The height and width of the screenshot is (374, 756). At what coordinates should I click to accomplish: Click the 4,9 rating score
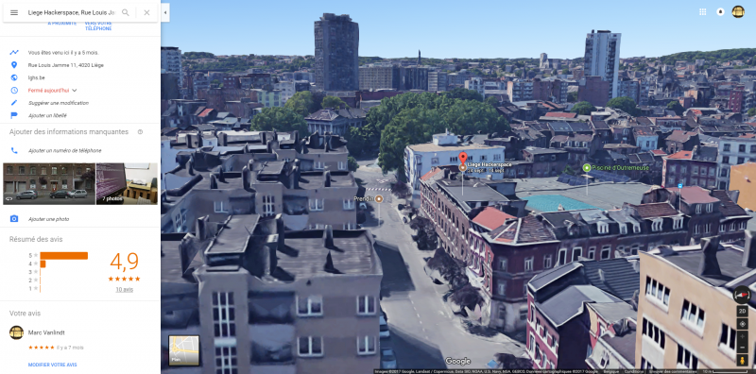124,262
